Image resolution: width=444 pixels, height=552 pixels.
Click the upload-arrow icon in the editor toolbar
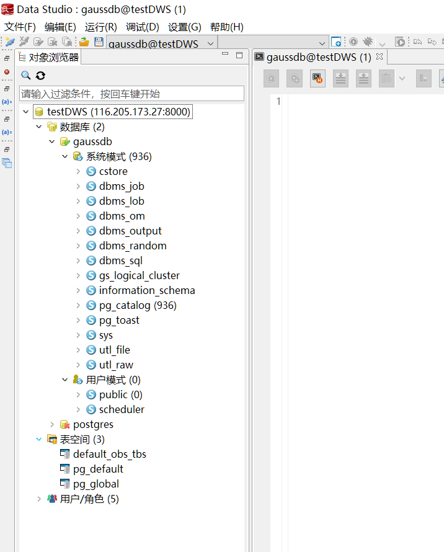pos(364,78)
